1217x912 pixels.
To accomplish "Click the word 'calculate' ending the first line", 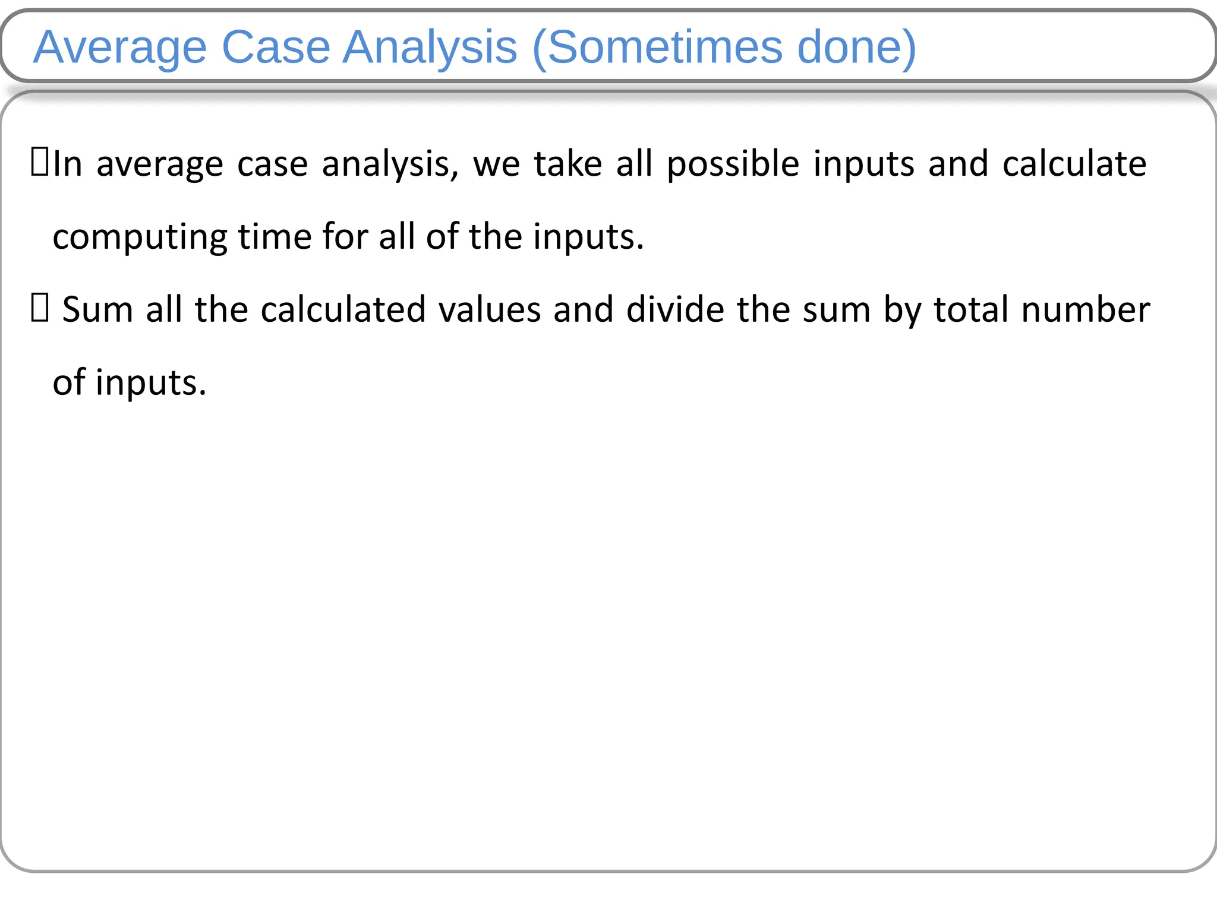I will click(x=1074, y=164).
